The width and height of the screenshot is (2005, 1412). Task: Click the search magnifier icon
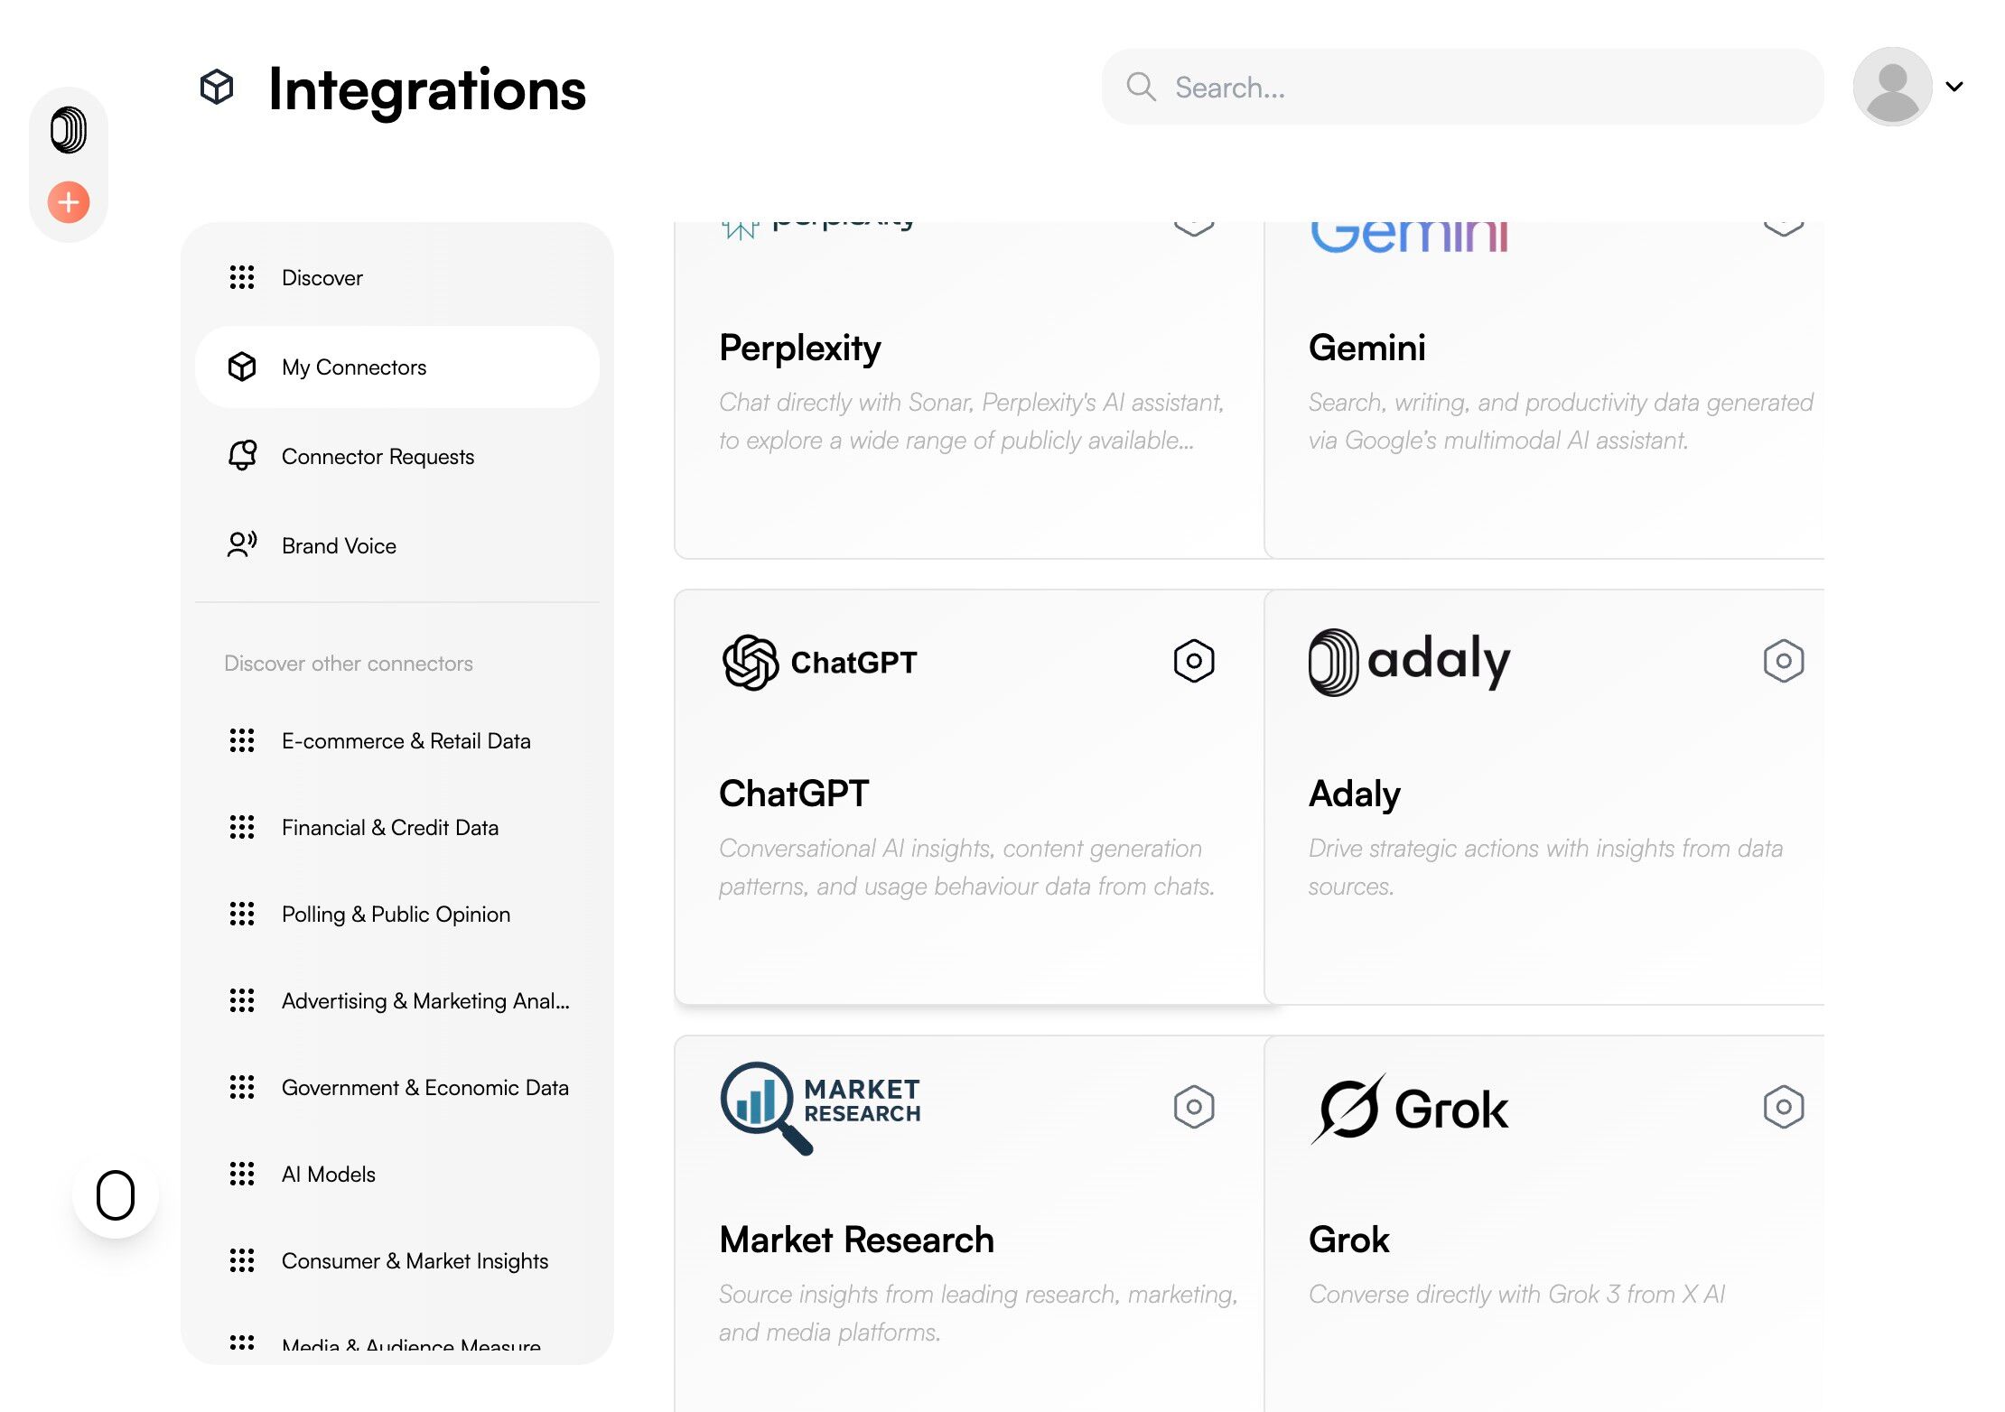pos(1141,87)
